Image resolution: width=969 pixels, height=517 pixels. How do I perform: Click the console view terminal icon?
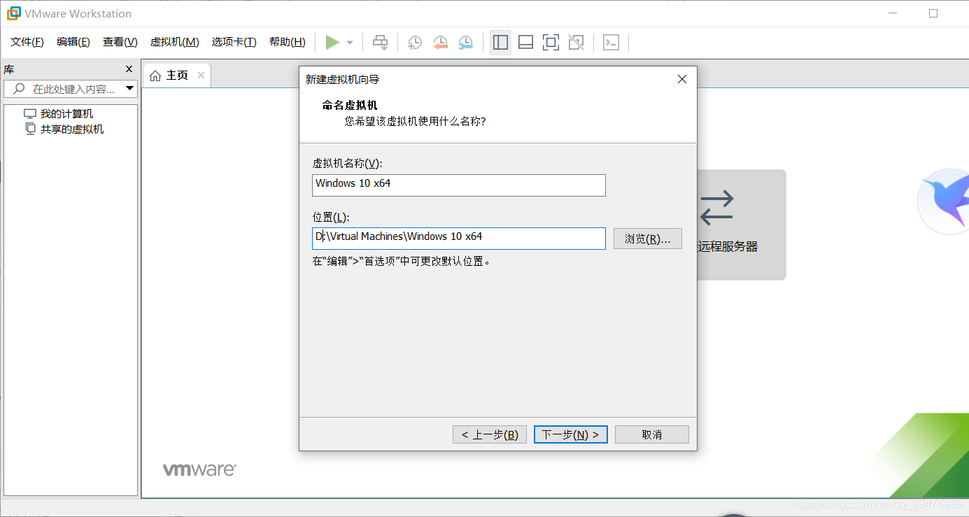pos(611,43)
